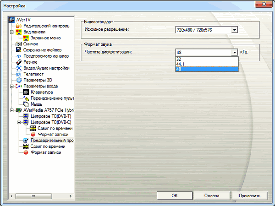Select Мышь tree item
Screen dimensions: 275x206
click(x=37, y=104)
